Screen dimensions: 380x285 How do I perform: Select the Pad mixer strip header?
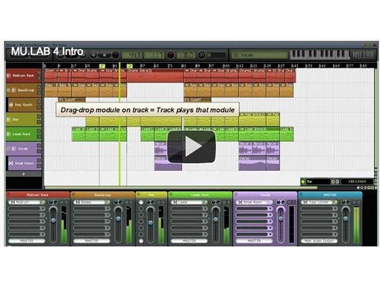151,195
